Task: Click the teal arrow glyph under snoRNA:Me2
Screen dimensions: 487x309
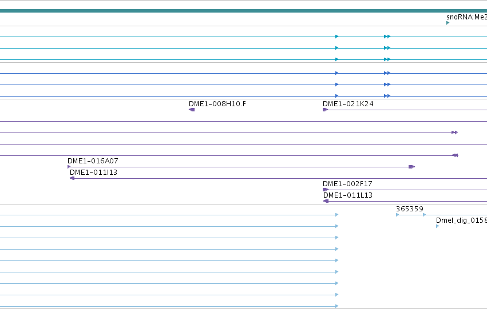Action: (448, 23)
